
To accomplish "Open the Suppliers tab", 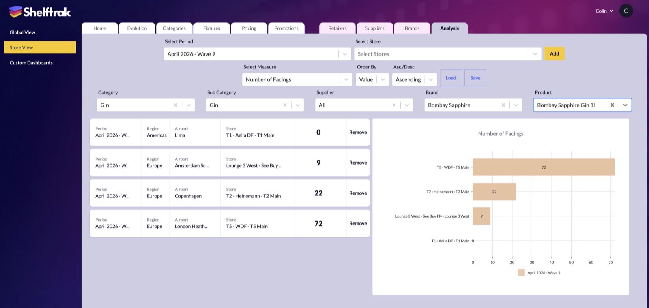I will [x=374, y=28].
